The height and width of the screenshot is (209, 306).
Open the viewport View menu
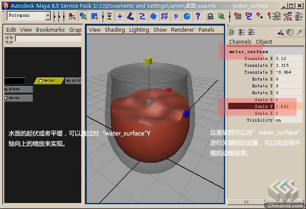[95, 30]
